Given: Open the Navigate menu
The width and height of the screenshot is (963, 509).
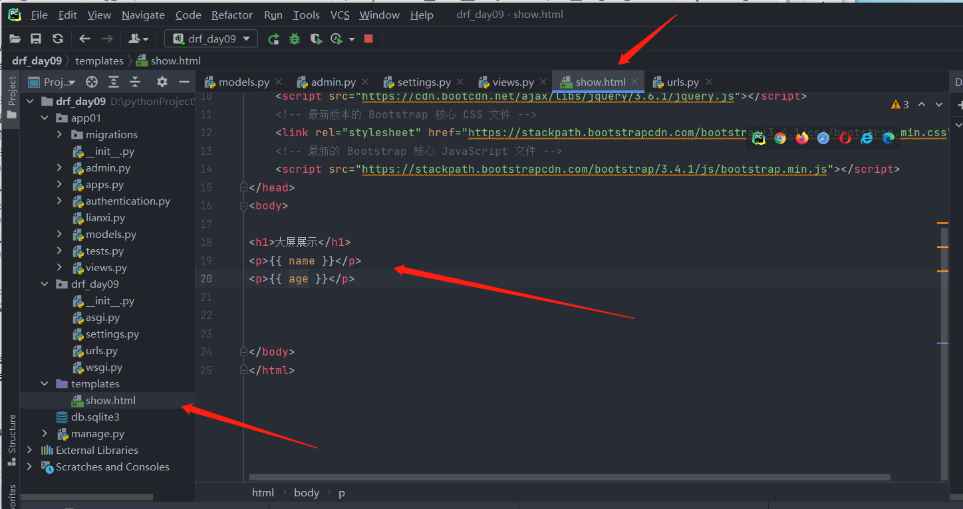Looking at the screenshot, I should click(x=143, y=15).
